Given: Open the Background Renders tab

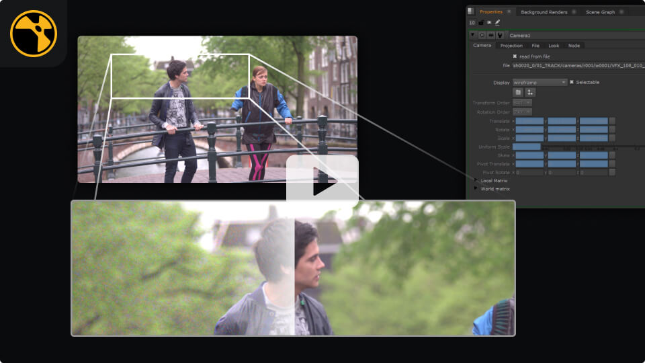Looking at the screenshot, I should click(x=544, y=12).
